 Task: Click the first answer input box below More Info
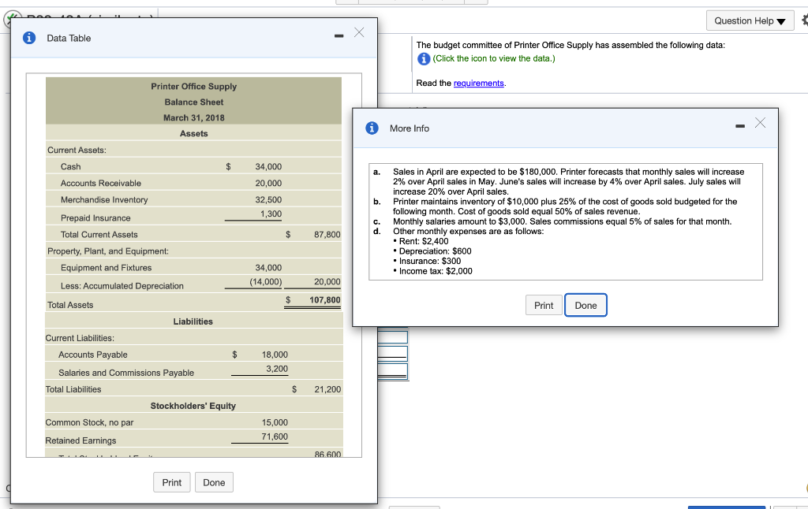tap(393, 336)
